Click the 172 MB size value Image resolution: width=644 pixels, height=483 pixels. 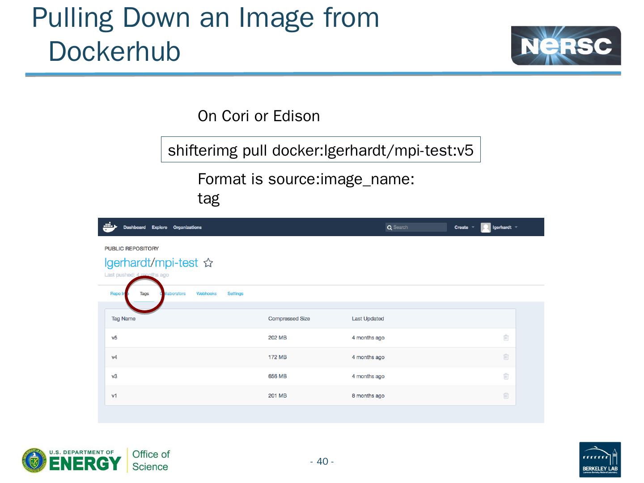tap(277, 357)
